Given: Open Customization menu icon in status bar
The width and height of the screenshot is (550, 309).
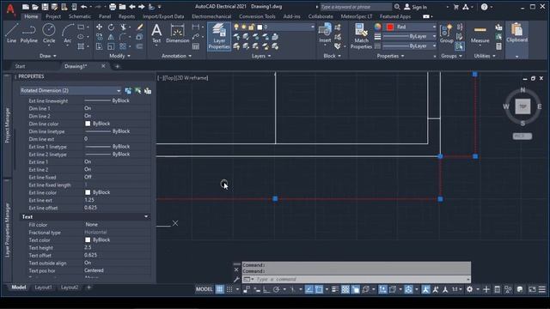Looking at the screenshot, I should (542, 289).
